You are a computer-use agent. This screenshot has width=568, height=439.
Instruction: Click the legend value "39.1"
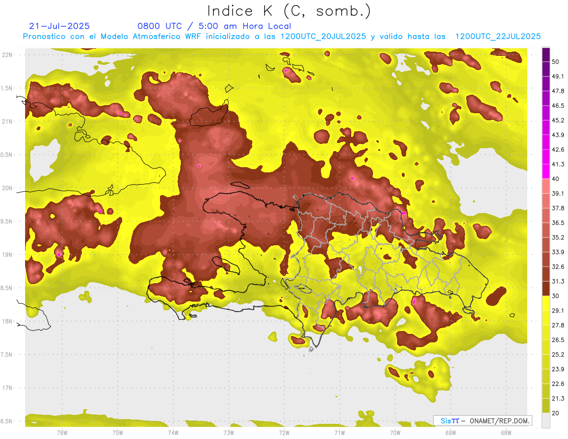click(559, 194)
